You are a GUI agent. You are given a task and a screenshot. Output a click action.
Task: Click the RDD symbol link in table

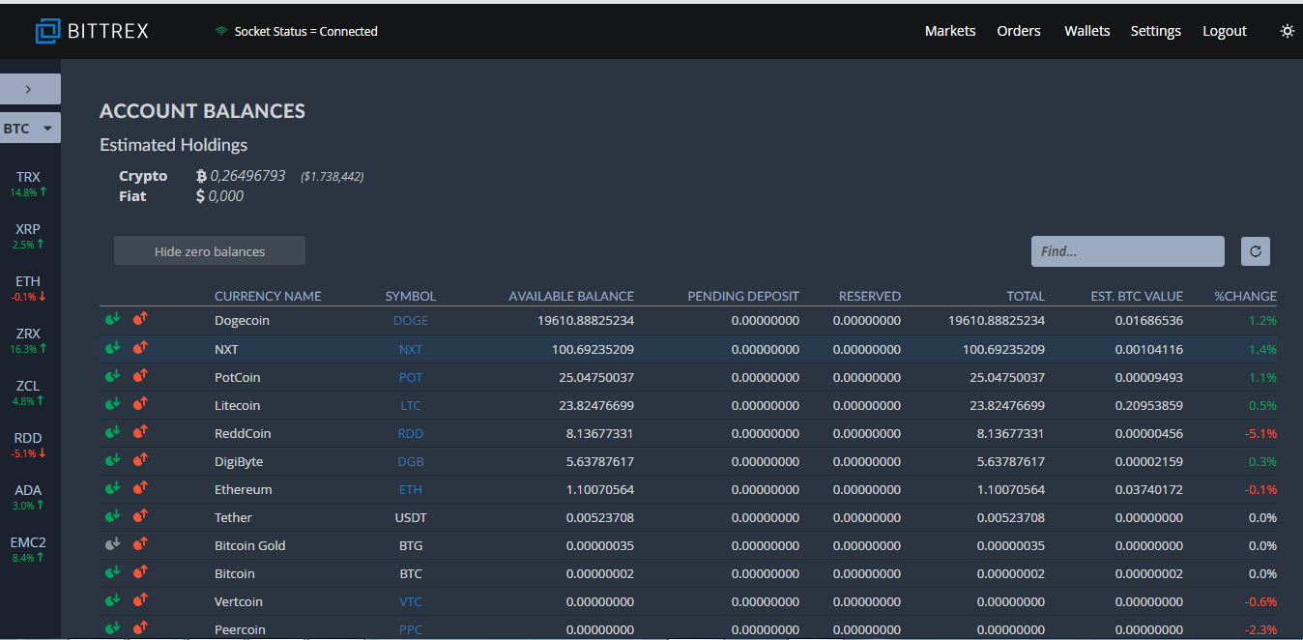point(411,433)
